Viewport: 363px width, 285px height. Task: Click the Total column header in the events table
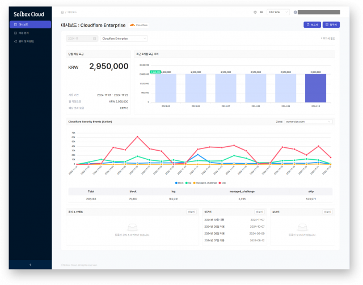(x=91, y=192)
